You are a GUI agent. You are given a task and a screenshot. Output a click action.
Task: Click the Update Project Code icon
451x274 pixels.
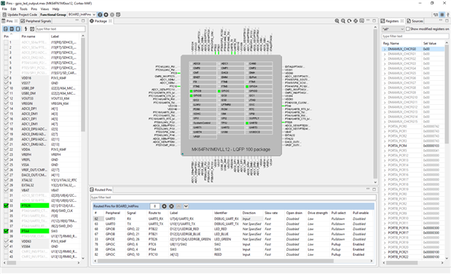click(4, 15)
